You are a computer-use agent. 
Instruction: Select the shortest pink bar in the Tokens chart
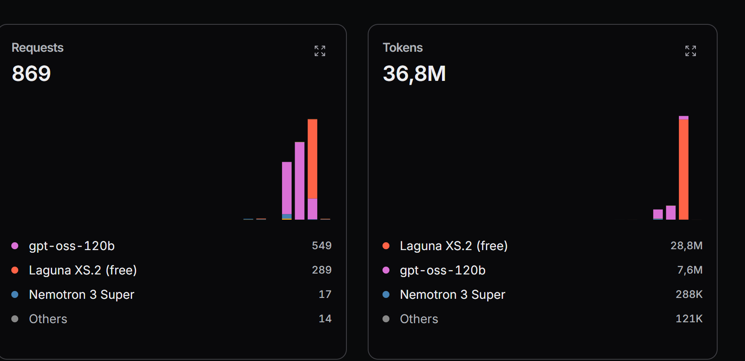click(658, 214)
